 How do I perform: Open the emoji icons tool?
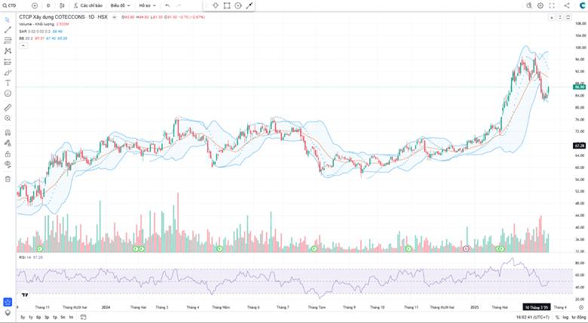click(8, 94)
